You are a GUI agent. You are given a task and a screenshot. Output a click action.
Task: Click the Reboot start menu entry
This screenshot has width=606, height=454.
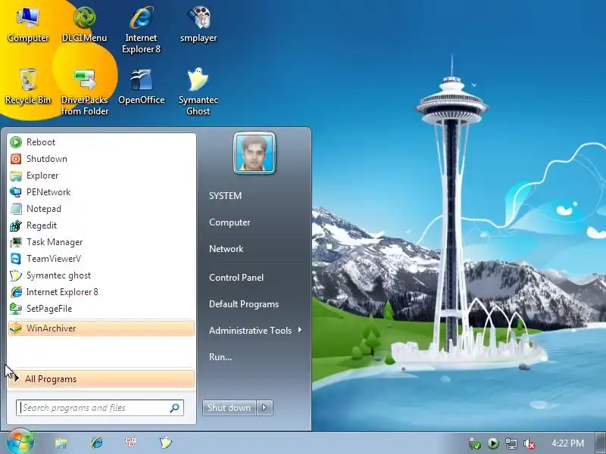[x=102, y=142]
